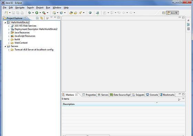The height and width of the screenshot is (136, 193).
Task: Open the Outline view from right trim
Action: [x=188, y=25]
